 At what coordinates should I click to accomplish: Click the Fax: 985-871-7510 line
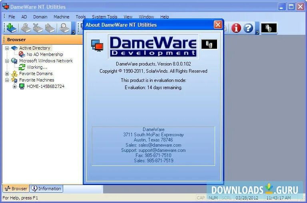pos(153,155)
